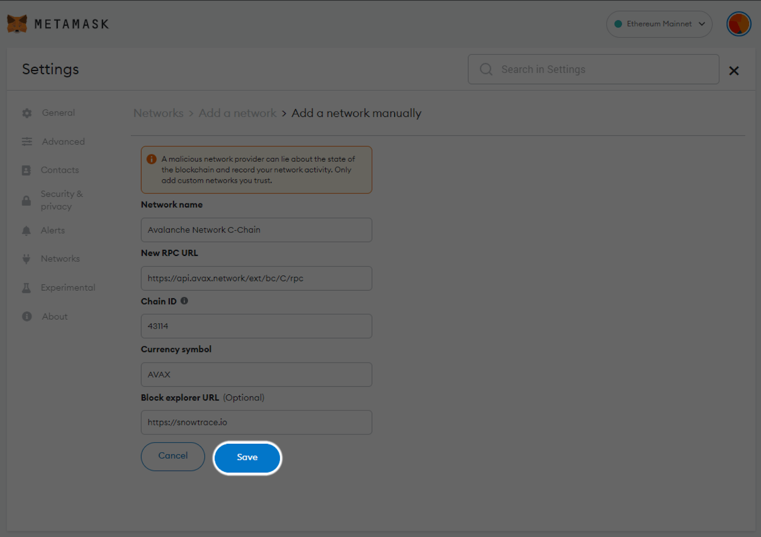
Task: Click the Chain ID info tooltip icon
Action: click(185, 301)
